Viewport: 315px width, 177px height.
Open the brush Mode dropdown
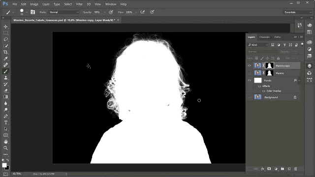tap(64, 12)
